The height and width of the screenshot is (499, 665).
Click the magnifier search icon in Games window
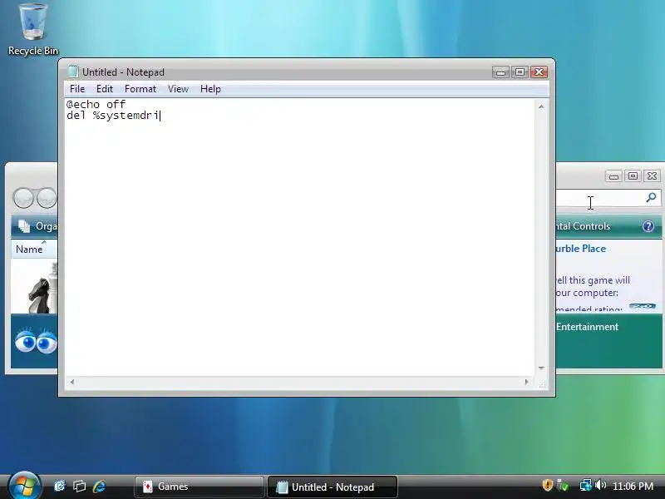pyautogui.click(x=651, y=197)
